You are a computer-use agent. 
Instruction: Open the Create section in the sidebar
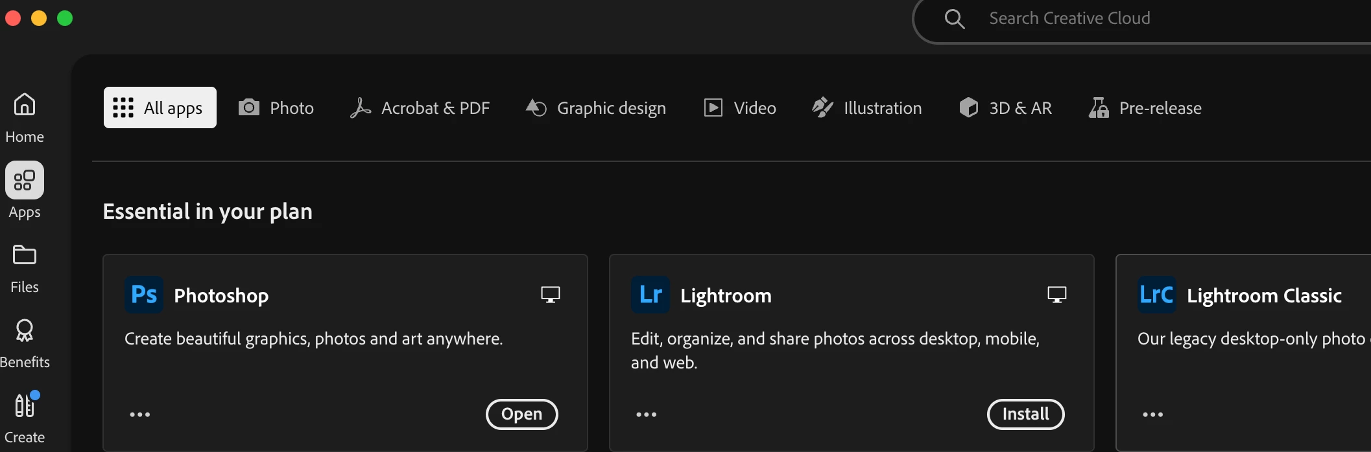click(25, 418)
